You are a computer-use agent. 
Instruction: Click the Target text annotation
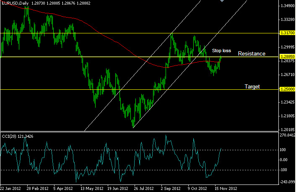pyautogui.click(x=252, y=86)
